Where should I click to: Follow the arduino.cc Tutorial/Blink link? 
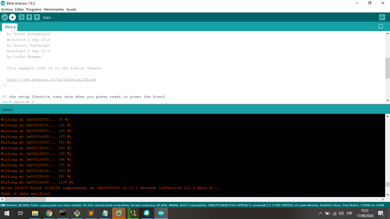click(51, 80)
